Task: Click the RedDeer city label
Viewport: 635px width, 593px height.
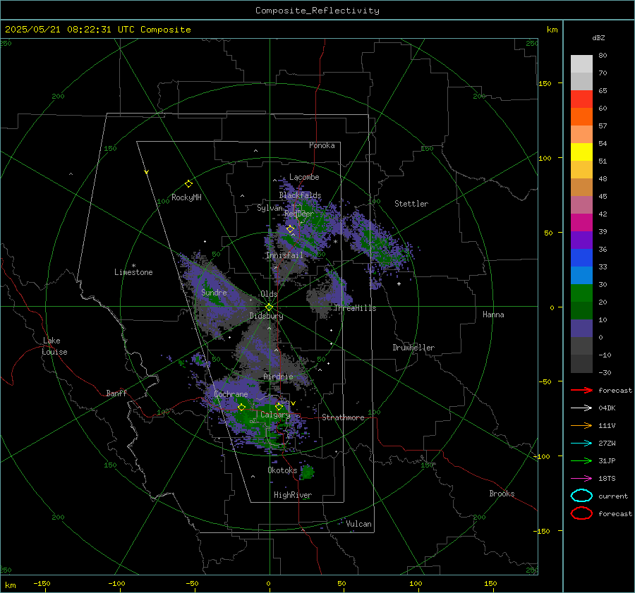Action: coord(299,214)
